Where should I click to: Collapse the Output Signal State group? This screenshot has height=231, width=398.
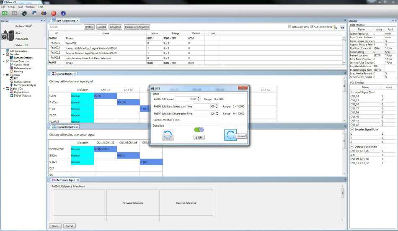352,146
